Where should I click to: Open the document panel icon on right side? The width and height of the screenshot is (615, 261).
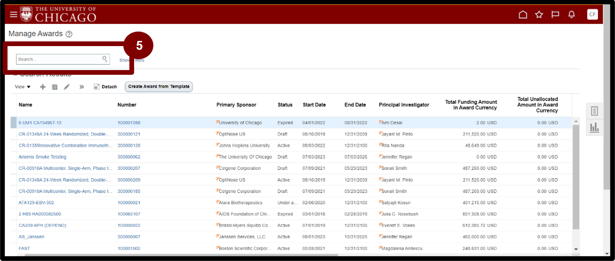[x=594, y=111]
